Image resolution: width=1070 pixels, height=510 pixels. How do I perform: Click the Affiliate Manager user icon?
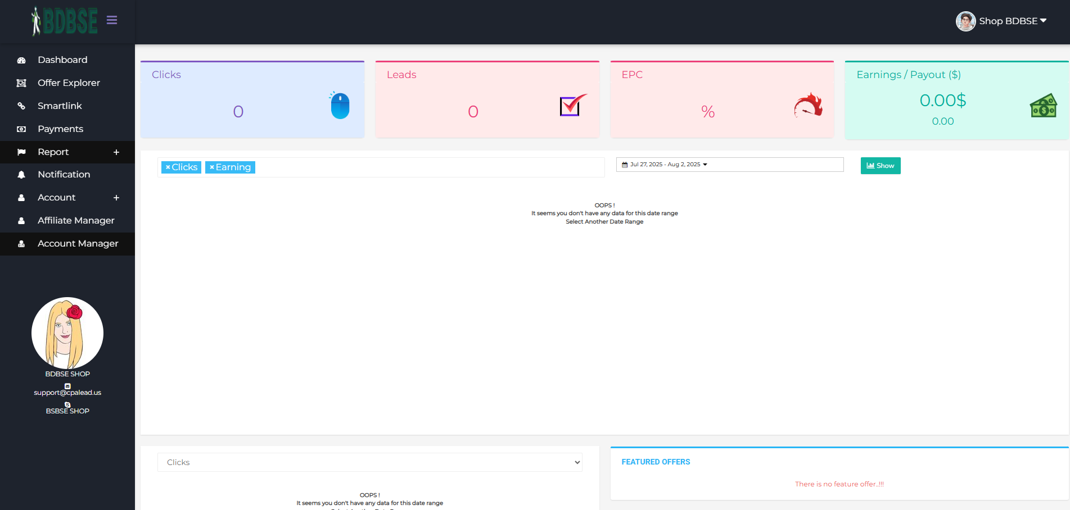[x=21, y=221]
